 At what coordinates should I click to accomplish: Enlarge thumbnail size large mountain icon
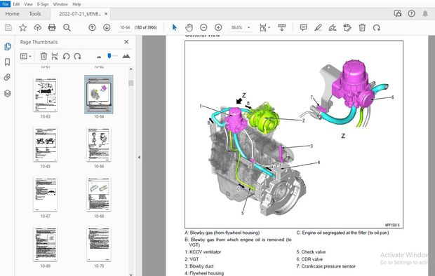pyautogui.click(x=126, y=56)
